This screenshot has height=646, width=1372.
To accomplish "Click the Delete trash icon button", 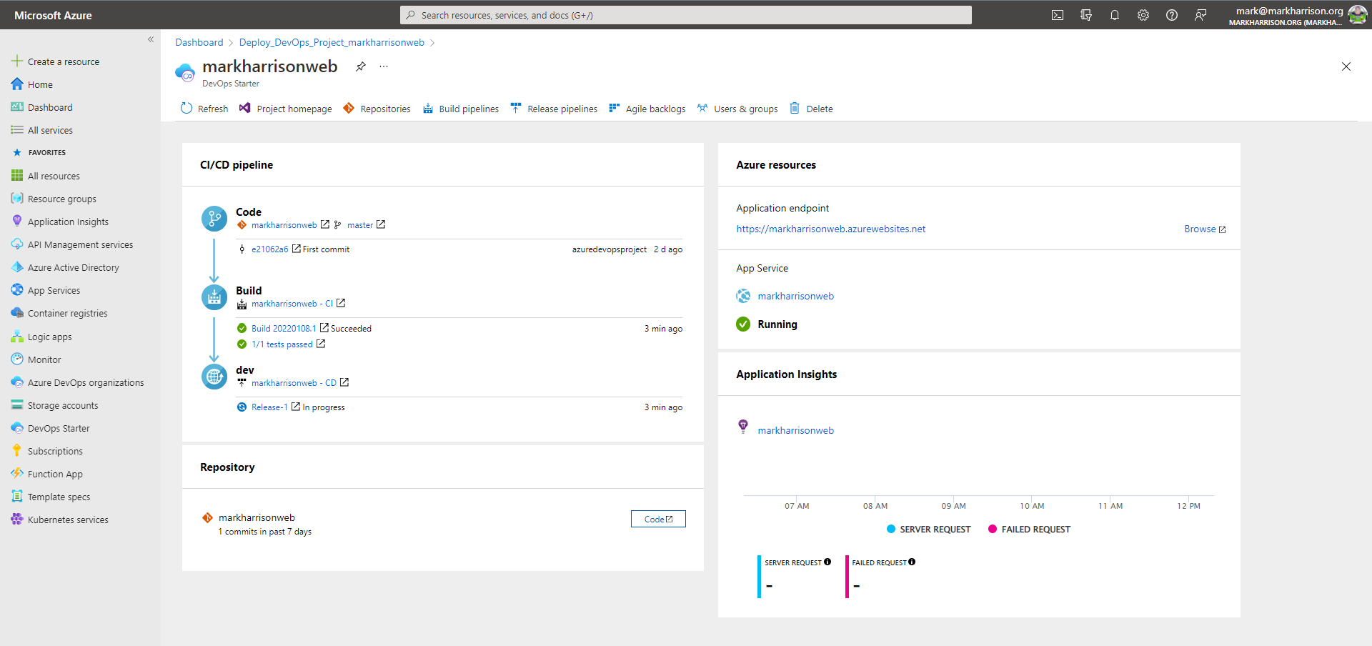I will pos(811,109).
